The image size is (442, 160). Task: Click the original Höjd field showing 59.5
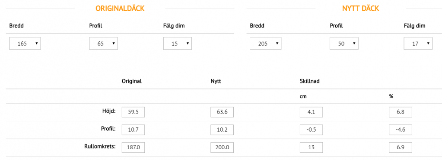coord(133,112)
